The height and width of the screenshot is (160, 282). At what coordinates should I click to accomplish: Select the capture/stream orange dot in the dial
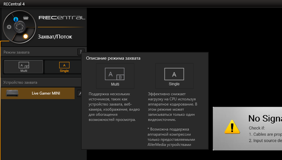point(26,36)
